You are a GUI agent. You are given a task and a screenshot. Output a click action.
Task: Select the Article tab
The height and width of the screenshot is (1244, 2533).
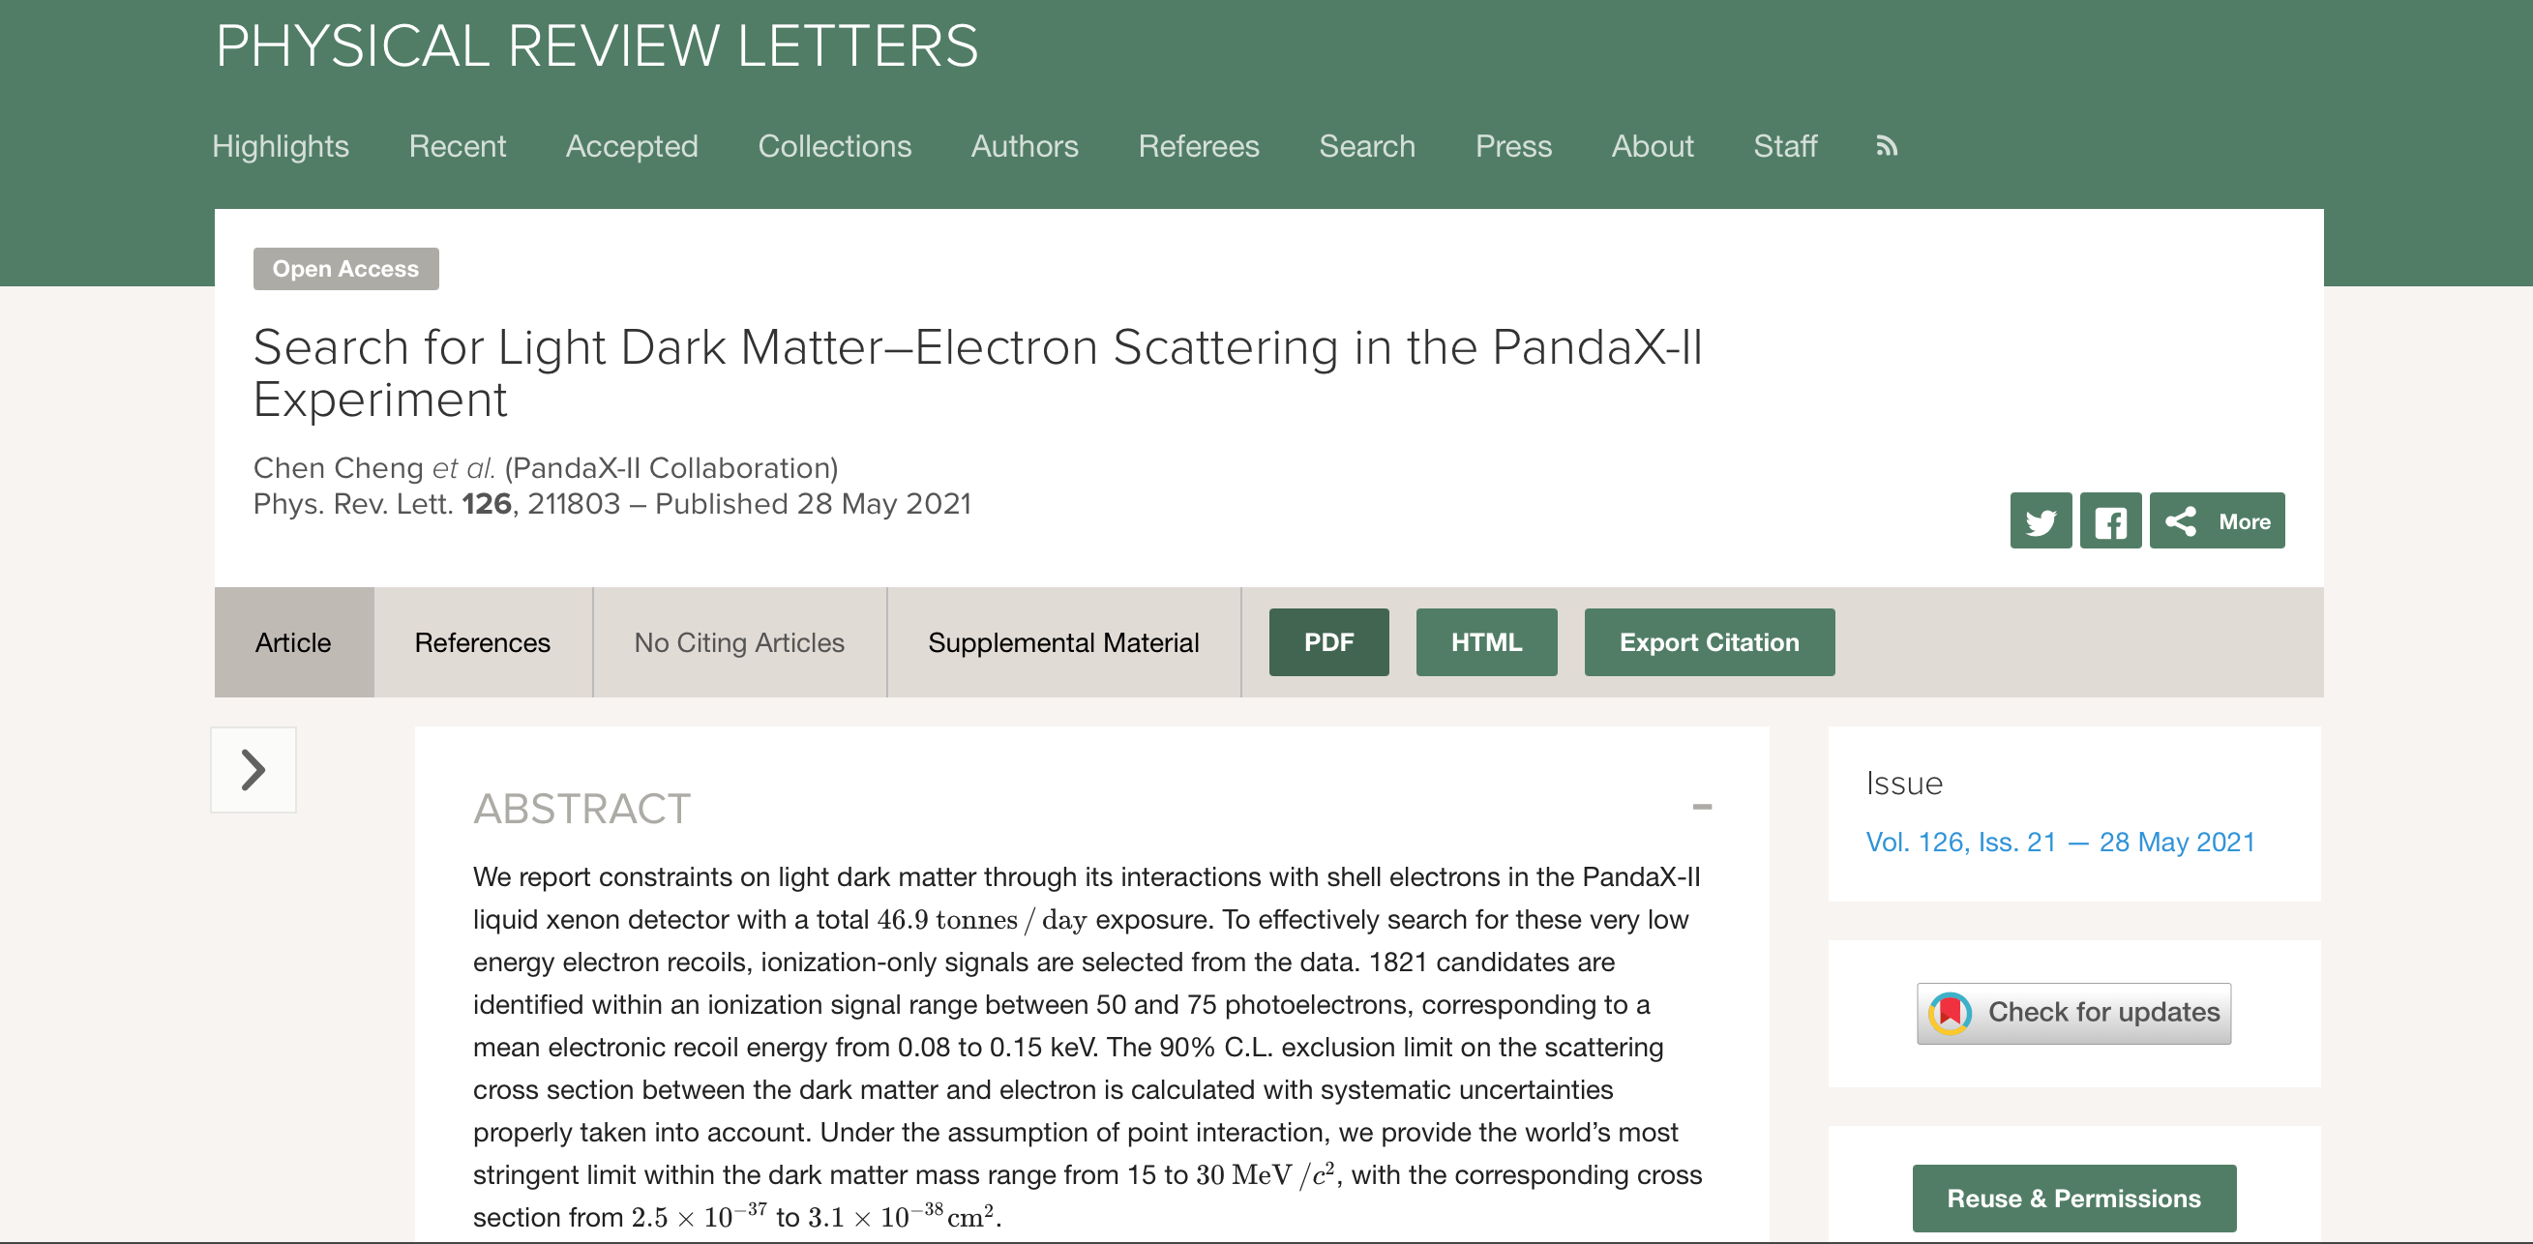293,643
